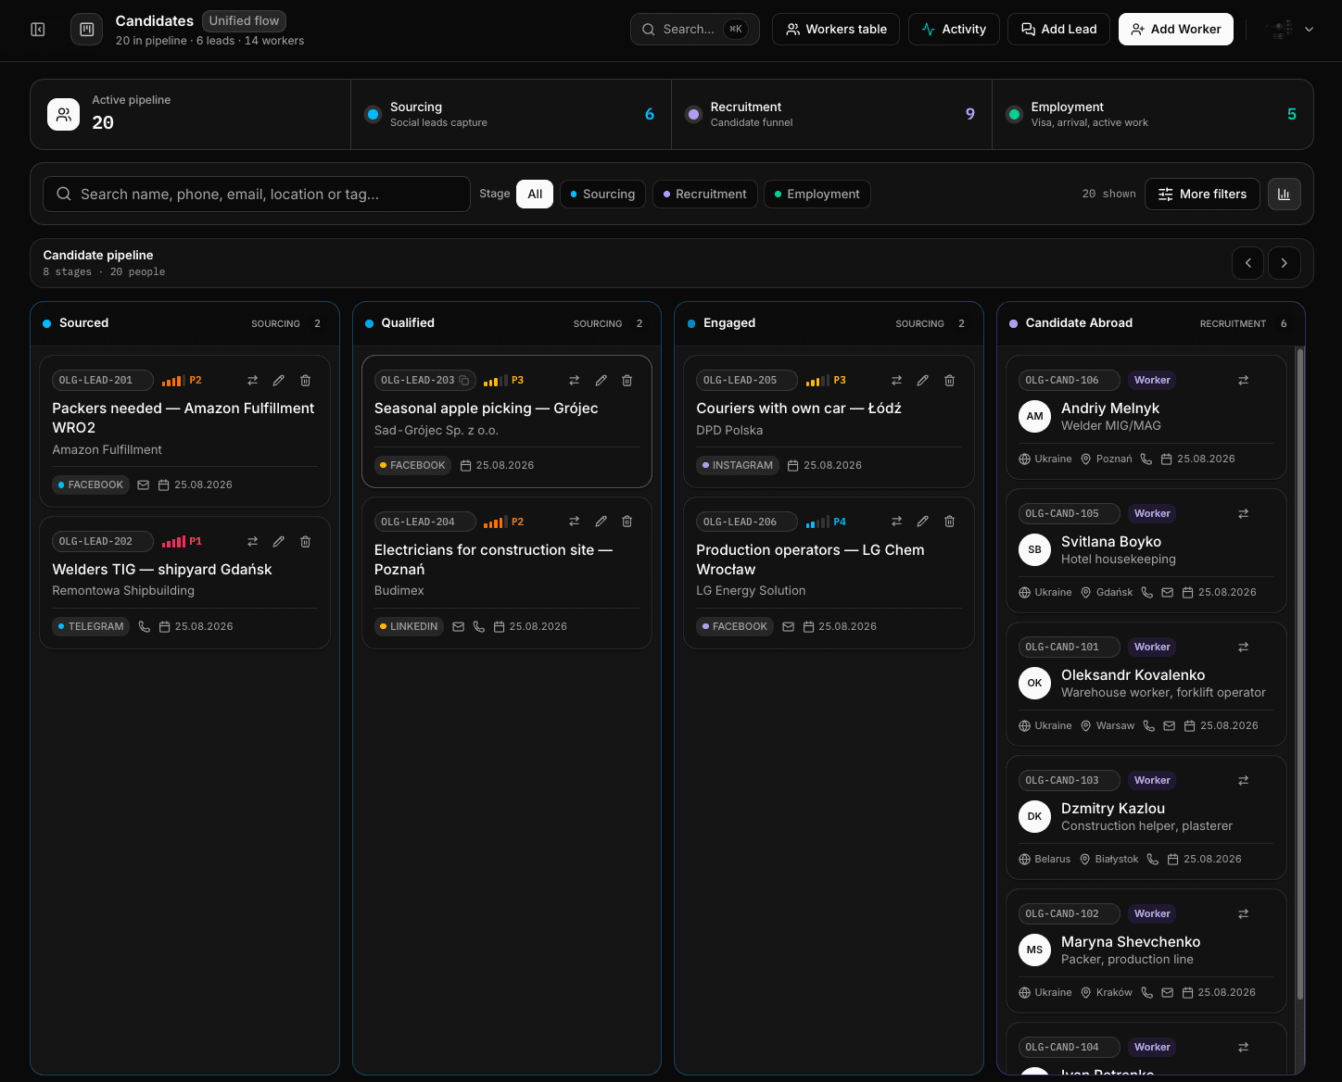Transfer the Welders TIG shipyard lead

pyautogui.click(x=252, y=542)
